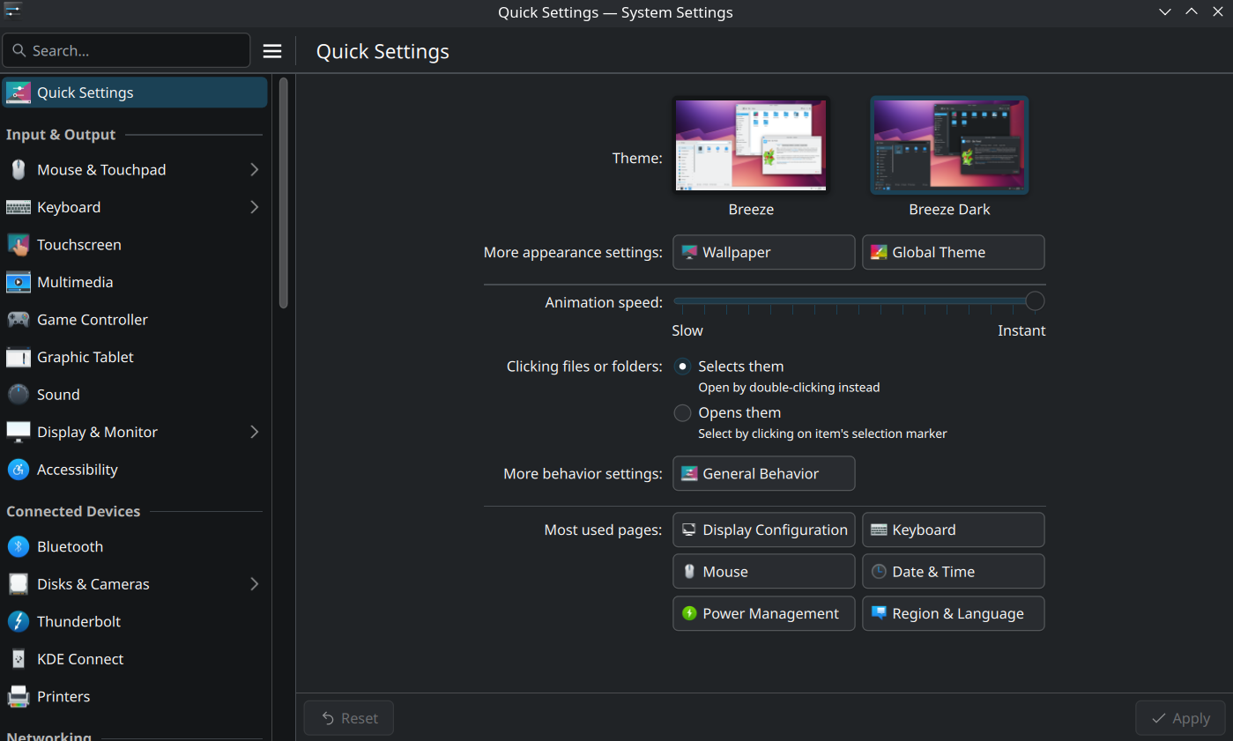Click the Reset button
The width and height of the screenshot is (1233, 741).
tap(348, 718)
